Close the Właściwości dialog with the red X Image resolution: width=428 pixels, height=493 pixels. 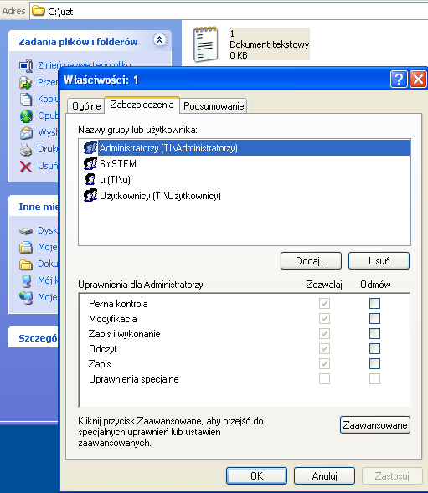[418, 79]
